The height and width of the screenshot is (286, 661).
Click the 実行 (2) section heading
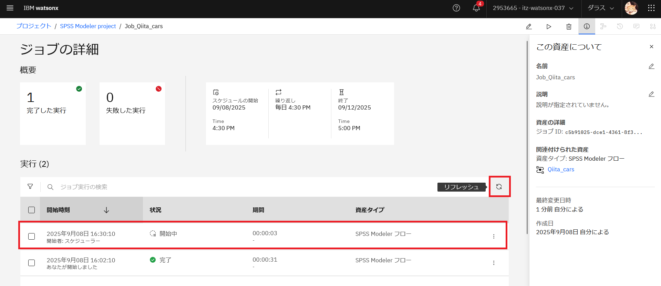click(x=34, y=164)
